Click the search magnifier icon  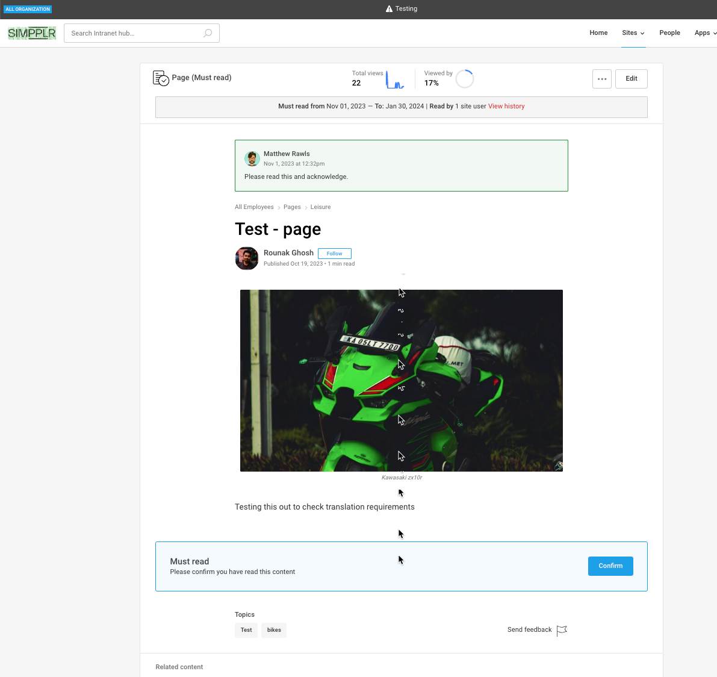208,33
